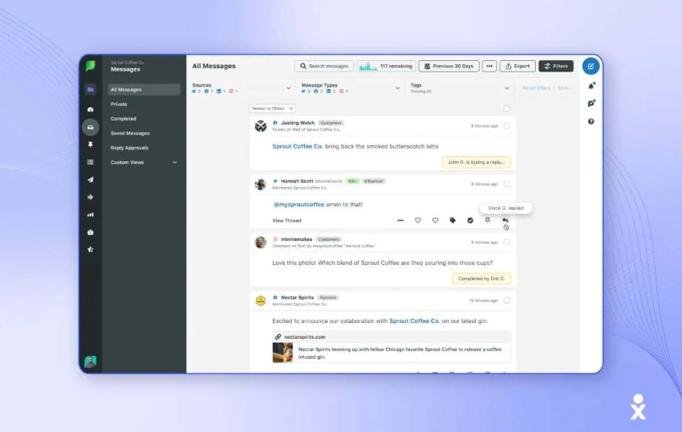Open the notifications bell icon

coord(591,86)
